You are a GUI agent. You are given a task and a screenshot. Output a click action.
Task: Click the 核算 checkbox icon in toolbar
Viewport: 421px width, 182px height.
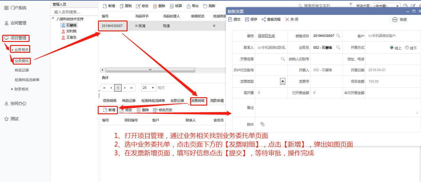[172, 6]
